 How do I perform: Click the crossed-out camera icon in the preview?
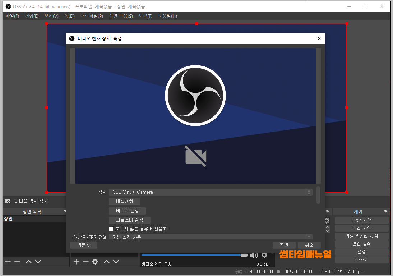tap(196, 156)
